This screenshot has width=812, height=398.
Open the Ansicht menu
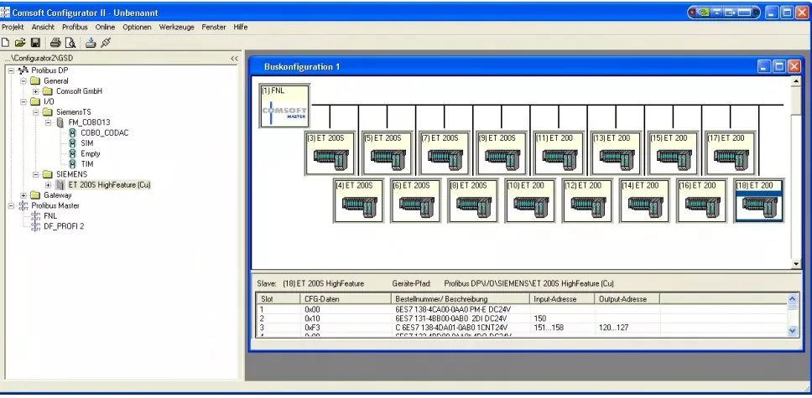[x=43, y=27]
